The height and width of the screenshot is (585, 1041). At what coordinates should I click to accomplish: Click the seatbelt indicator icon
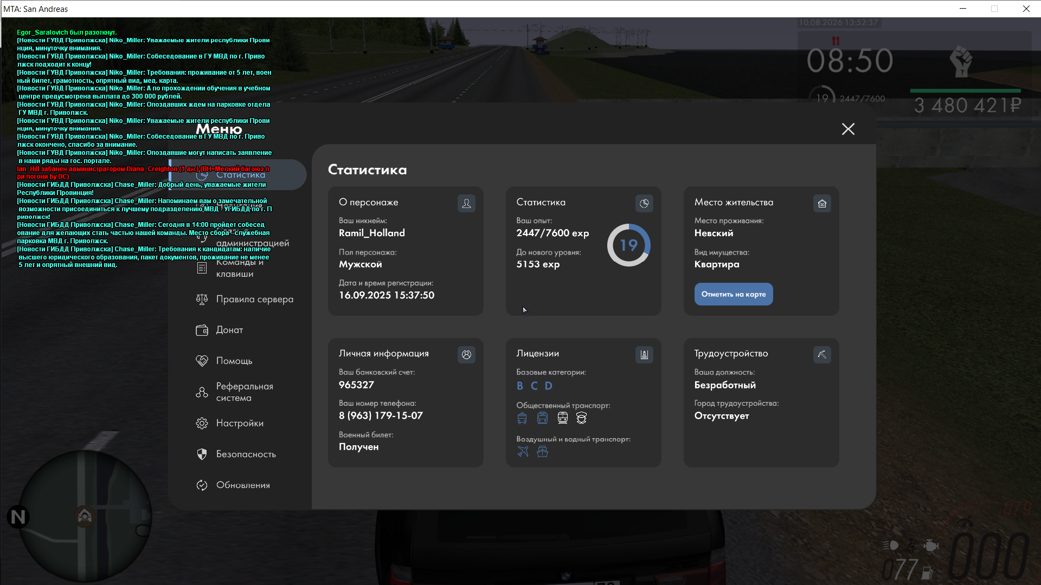911,545
